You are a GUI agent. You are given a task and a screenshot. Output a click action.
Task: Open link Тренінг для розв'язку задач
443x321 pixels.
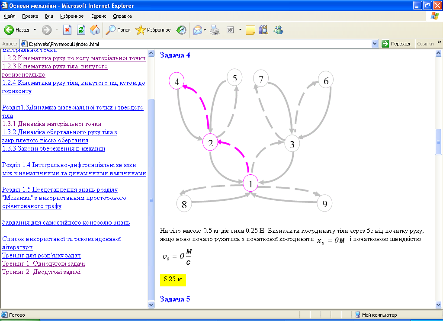(x=42, y=255)
